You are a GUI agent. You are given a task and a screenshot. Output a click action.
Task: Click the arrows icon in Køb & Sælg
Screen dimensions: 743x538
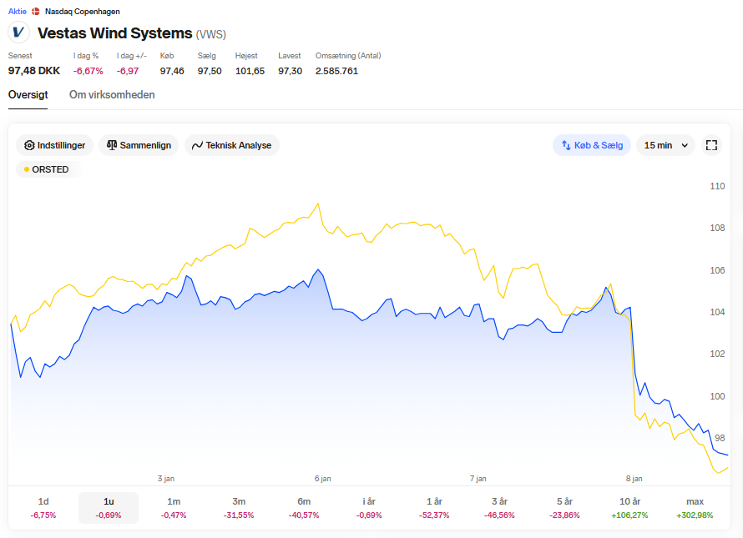(x=566, y=145)
